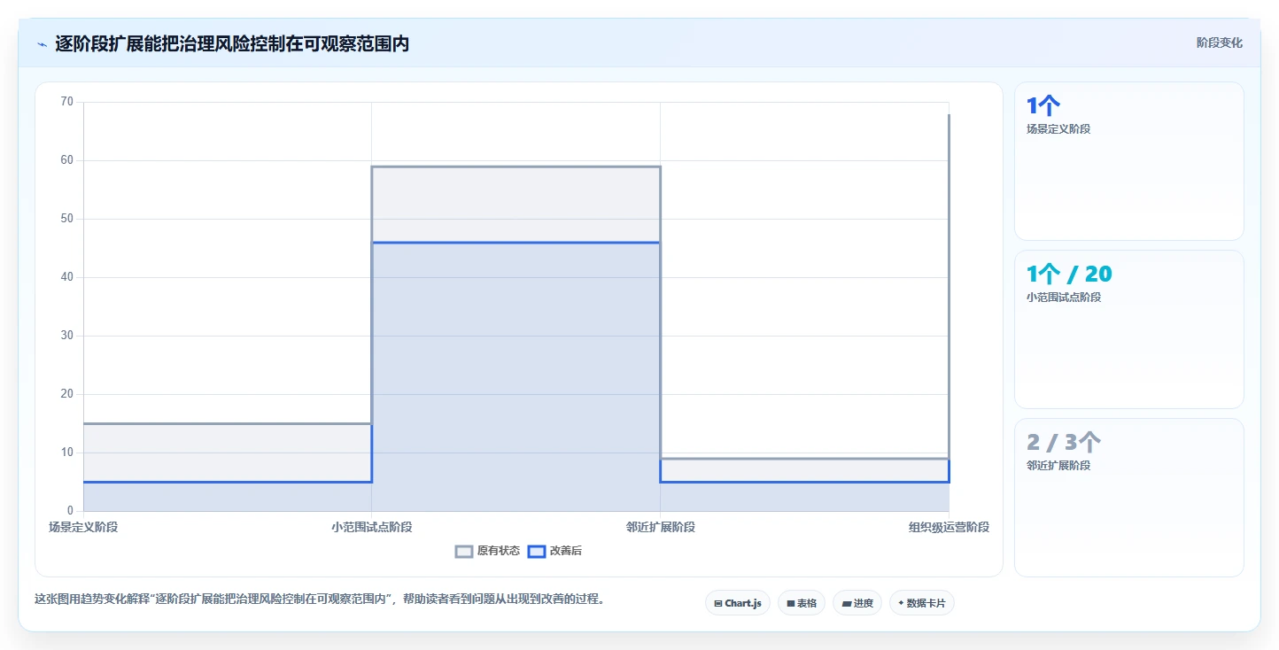Click the 进度 tag pill
Viewport: 1279px width, 650px height.
tap(857, 603)
